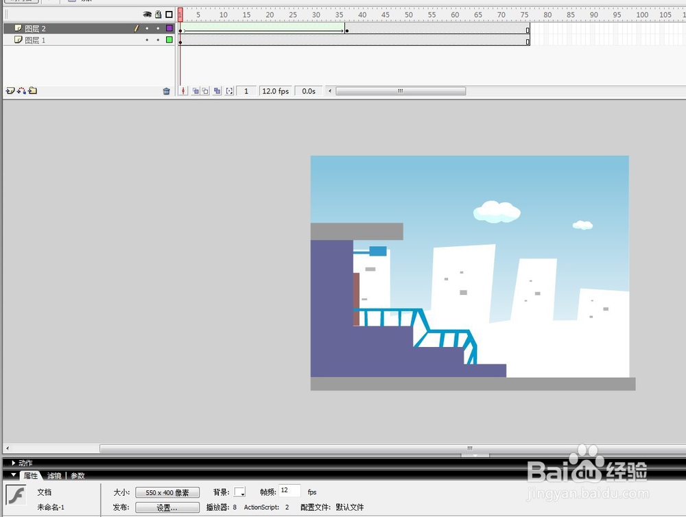
Task: Click the current frame number 1 display
Action: pyautogui.click(x=246, y=91)
